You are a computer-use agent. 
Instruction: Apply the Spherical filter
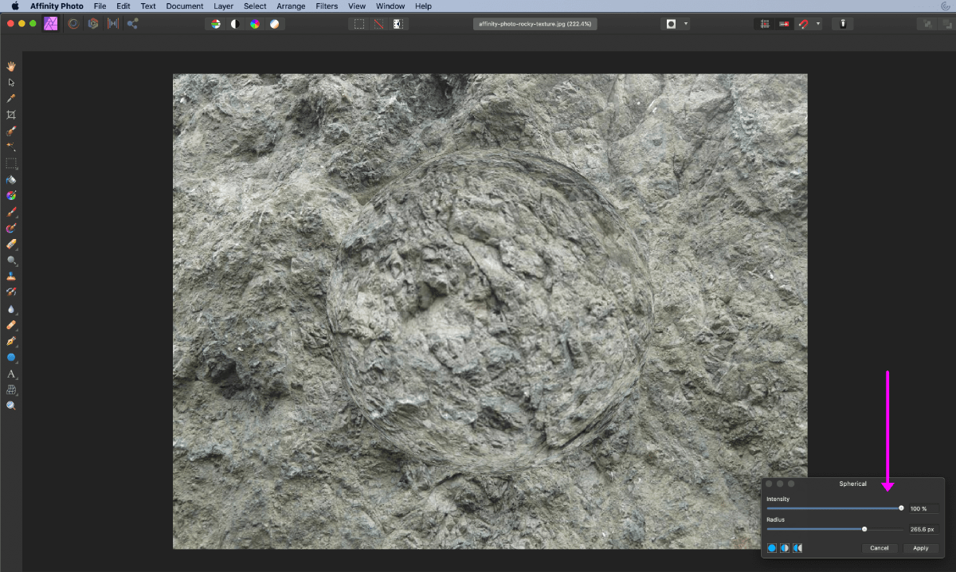(921, 548)
